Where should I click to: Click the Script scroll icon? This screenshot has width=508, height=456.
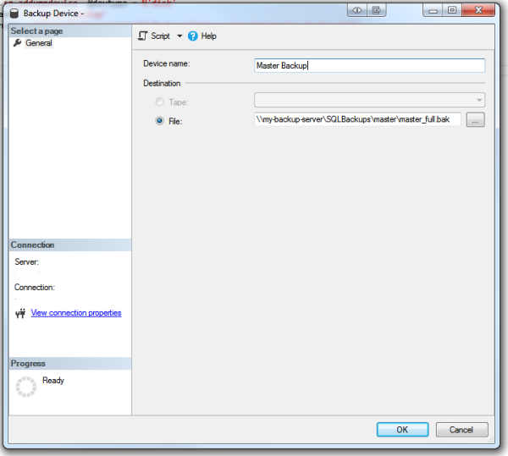[142, 36]
